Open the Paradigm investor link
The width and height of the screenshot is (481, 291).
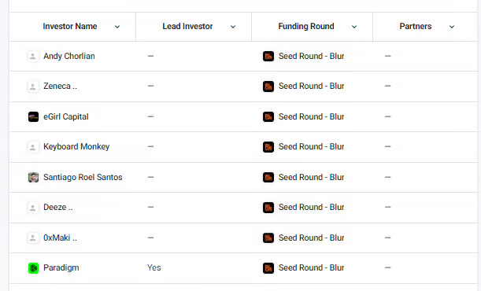click(x=61, y=267)
